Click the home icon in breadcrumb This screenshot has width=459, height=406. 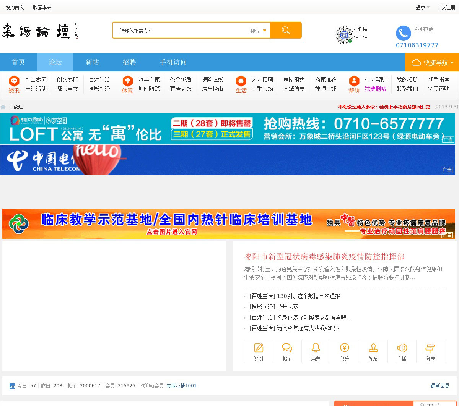pyautogui.click(x=3, y=107)
